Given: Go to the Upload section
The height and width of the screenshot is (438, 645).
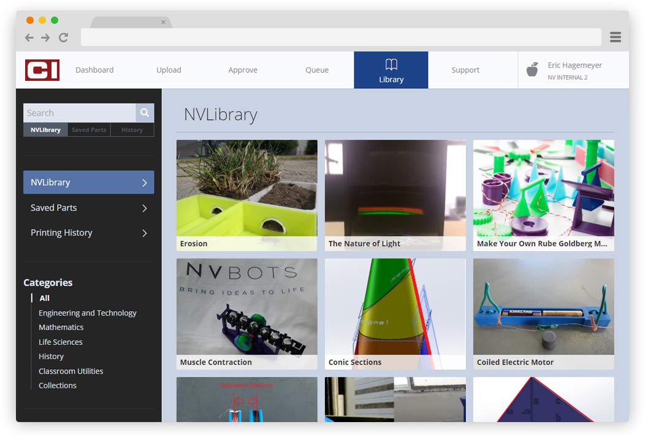Looking at the screenshot, I should pos(169,70).
